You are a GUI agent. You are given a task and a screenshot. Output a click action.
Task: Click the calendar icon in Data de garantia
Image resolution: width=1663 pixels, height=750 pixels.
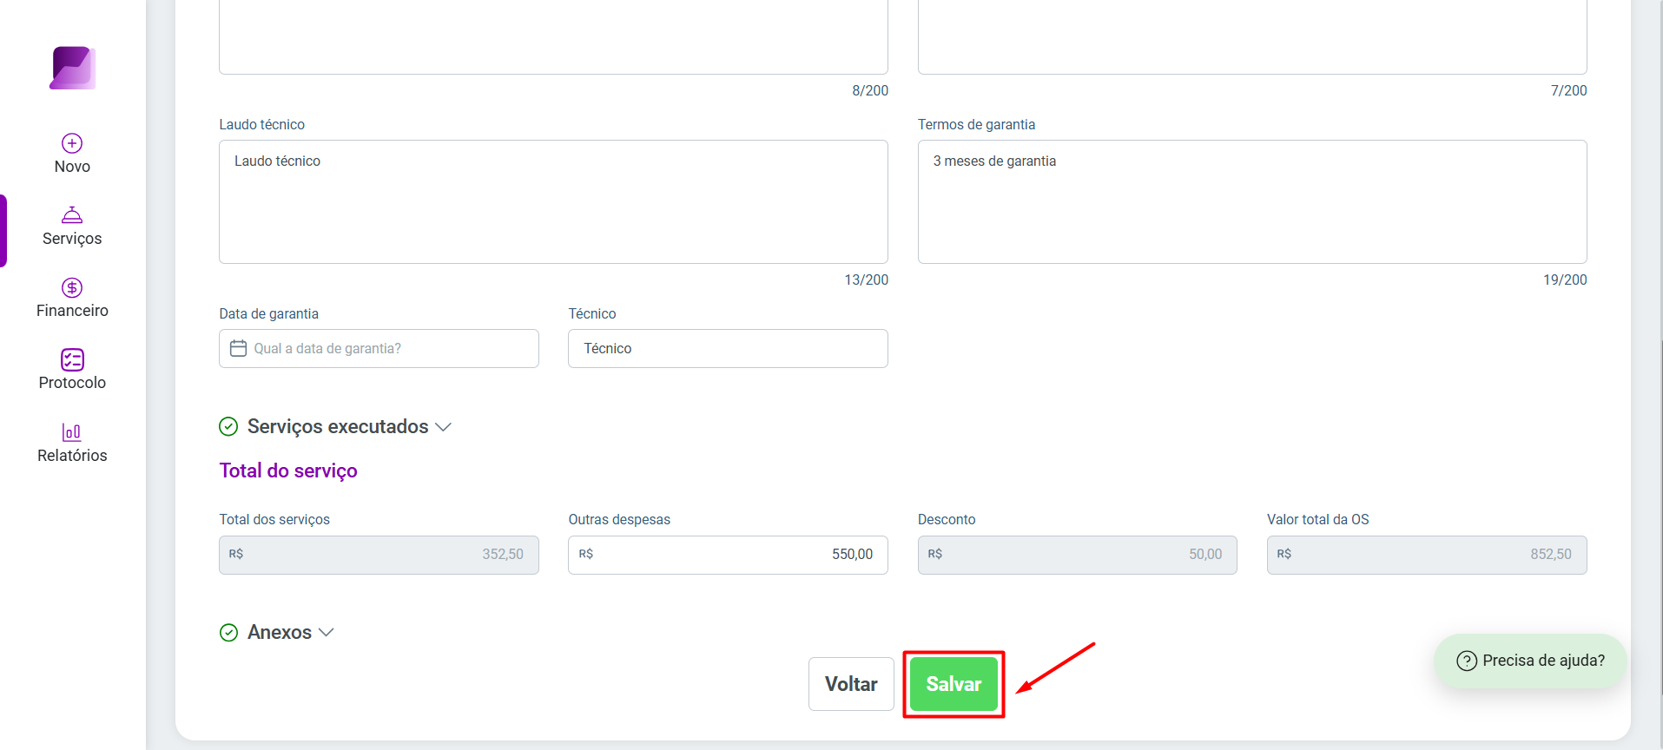pos(238,348)
